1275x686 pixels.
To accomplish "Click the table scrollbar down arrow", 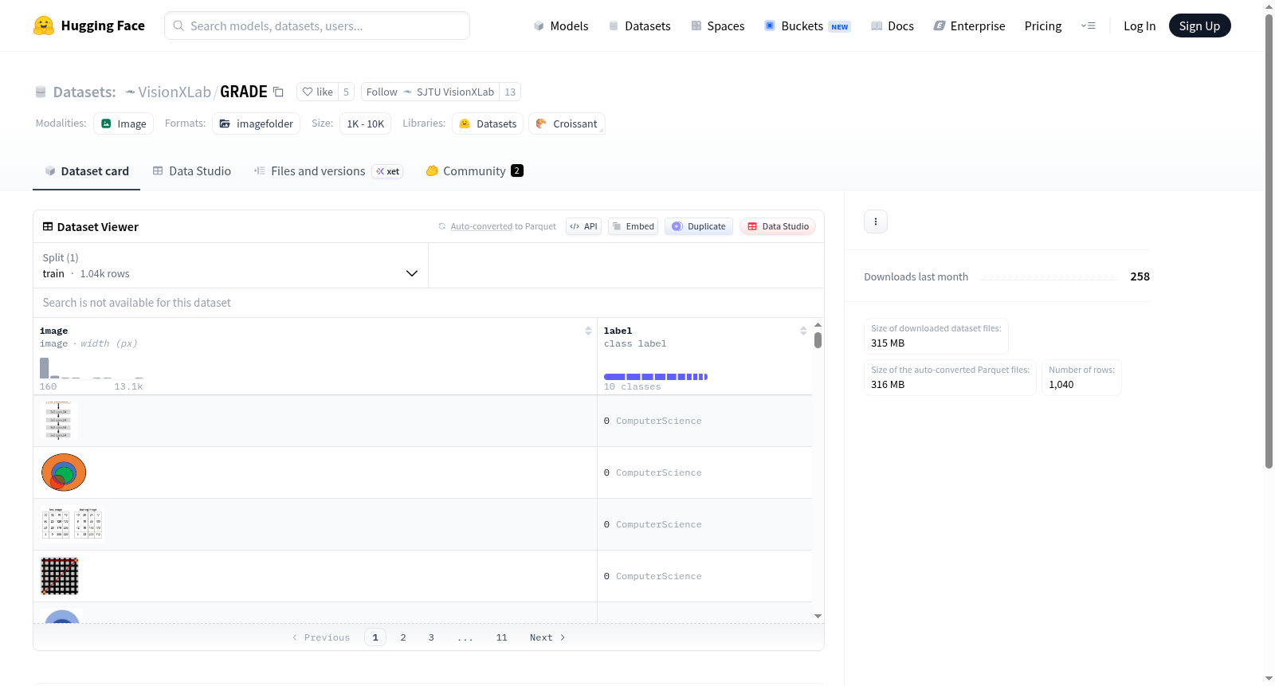I will coord(818,616).
